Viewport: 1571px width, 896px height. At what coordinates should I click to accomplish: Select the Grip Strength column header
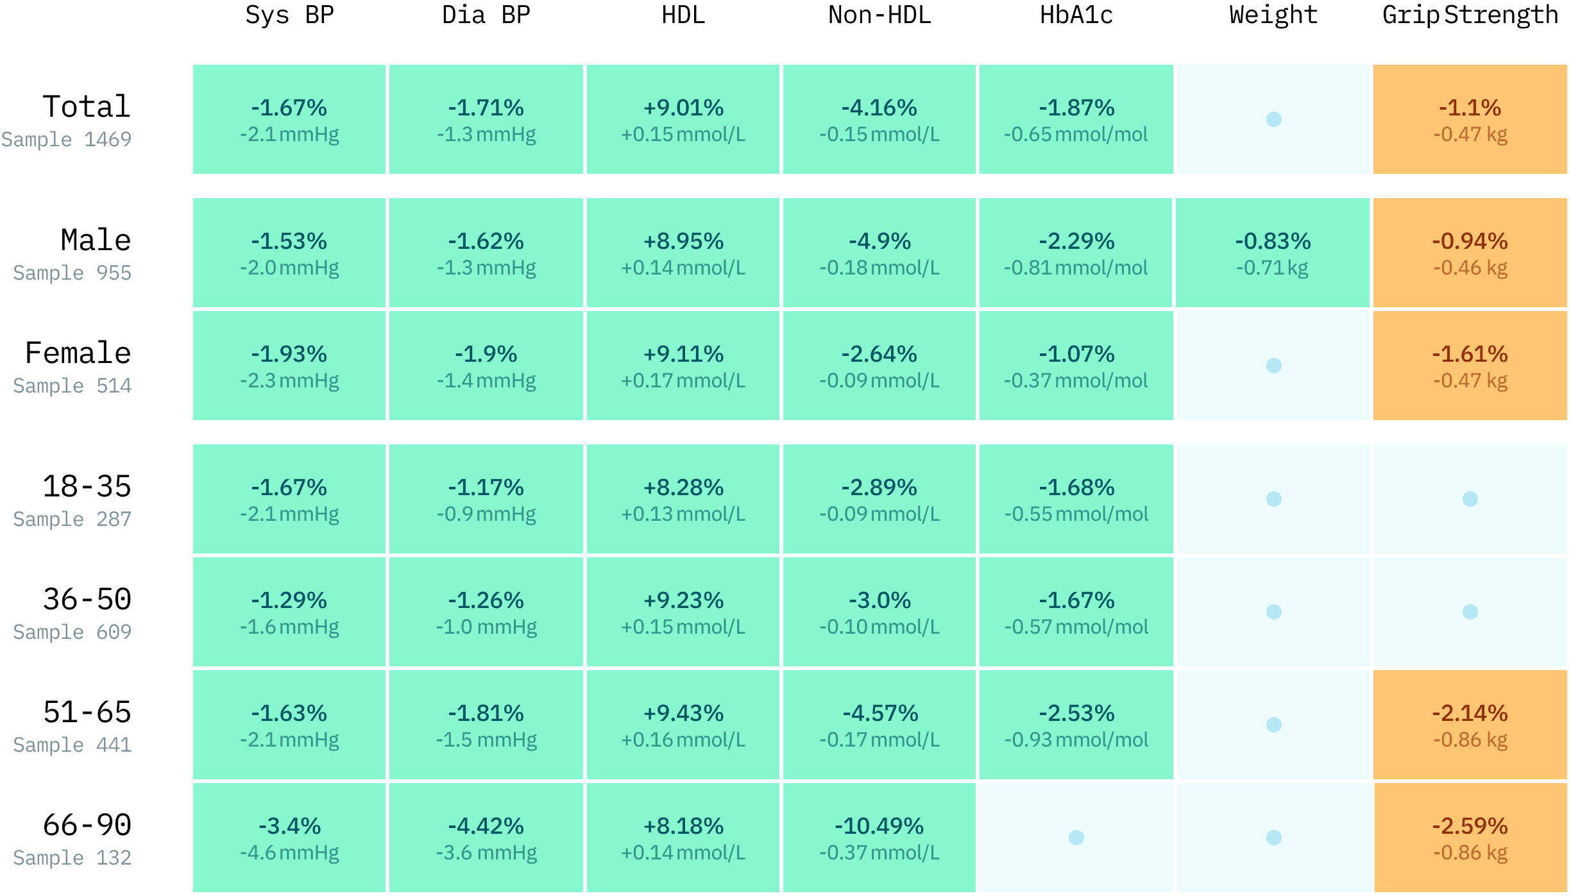coord(1470,15)
